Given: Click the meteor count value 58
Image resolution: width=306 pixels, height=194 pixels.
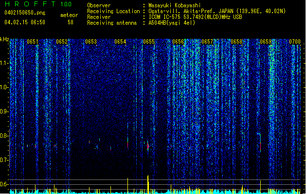Looking at the screenshot, I should coord(71,22).
